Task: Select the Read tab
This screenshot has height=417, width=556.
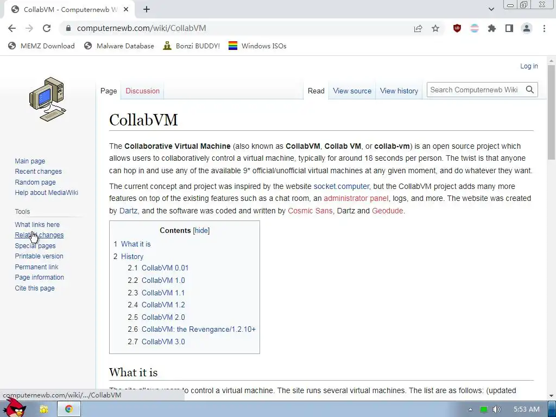Action: [x=316, y=91]
